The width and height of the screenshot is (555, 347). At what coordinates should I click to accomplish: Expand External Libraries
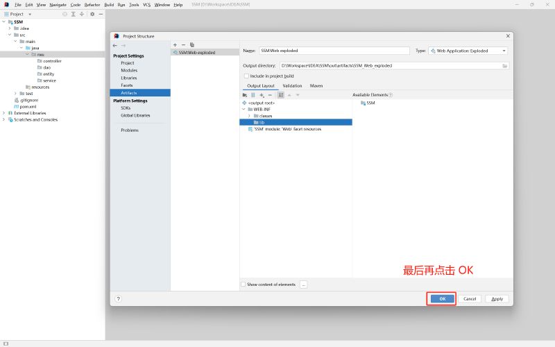(x=4, y=113)
